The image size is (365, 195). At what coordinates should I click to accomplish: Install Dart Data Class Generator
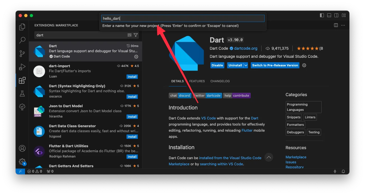[132, 137]
